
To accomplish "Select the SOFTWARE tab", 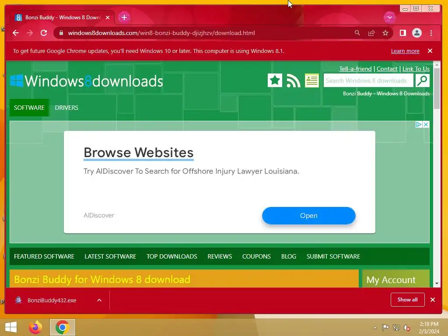I will (x=29, y=108).
